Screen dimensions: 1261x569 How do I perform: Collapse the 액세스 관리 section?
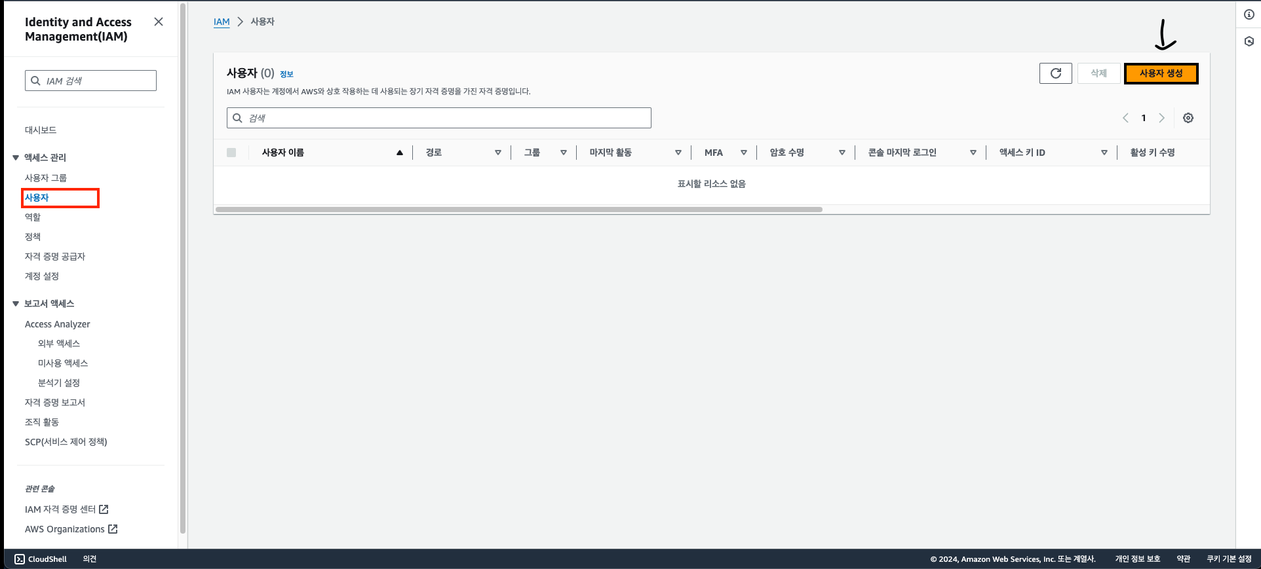pos(16,158)
